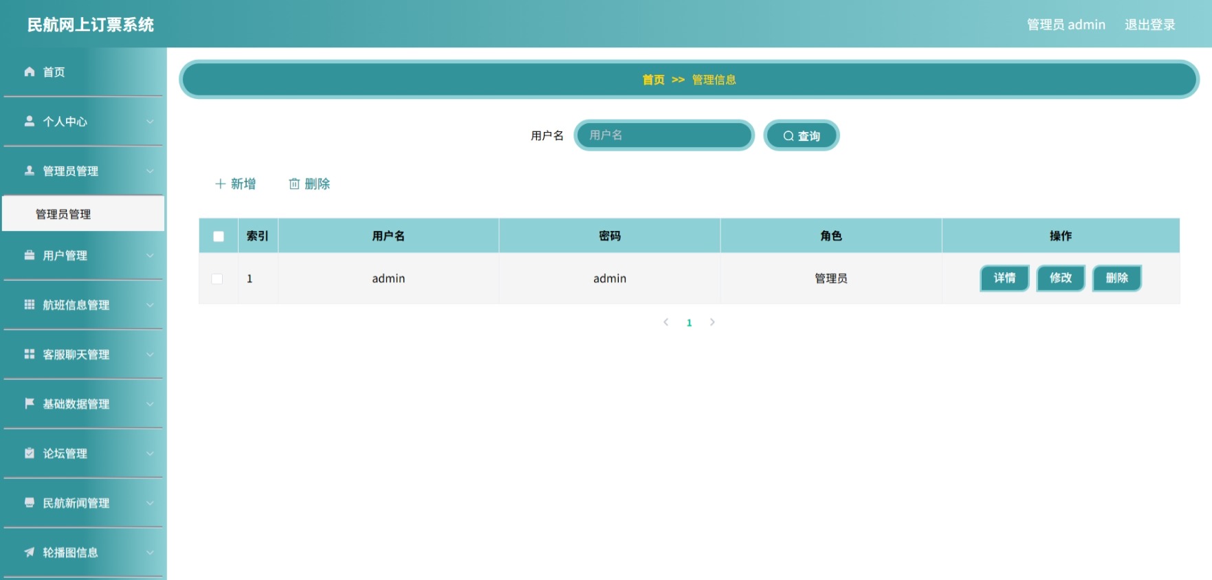1212x580 pixels.
Task: Click the home icon beside 首页
Action: [x=30, y=71]
